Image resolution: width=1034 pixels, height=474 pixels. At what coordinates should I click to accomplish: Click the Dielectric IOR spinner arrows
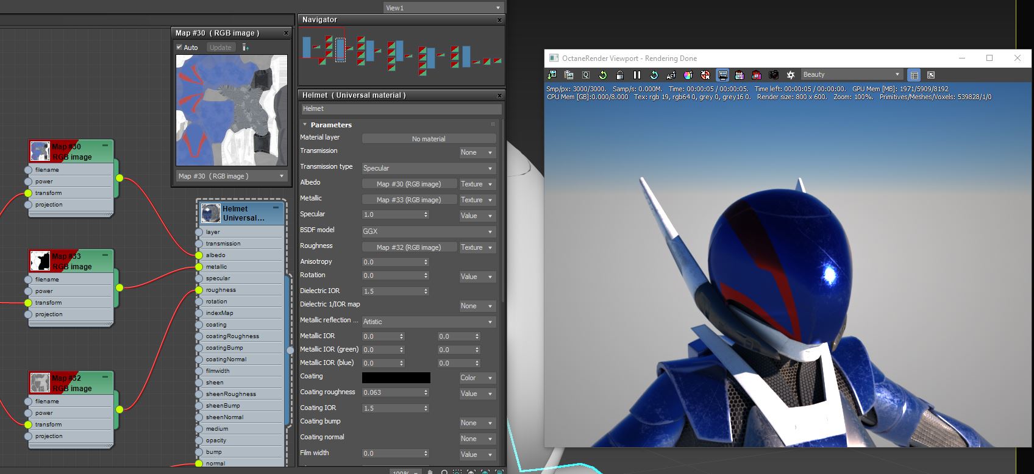click(x=426, y=291)
